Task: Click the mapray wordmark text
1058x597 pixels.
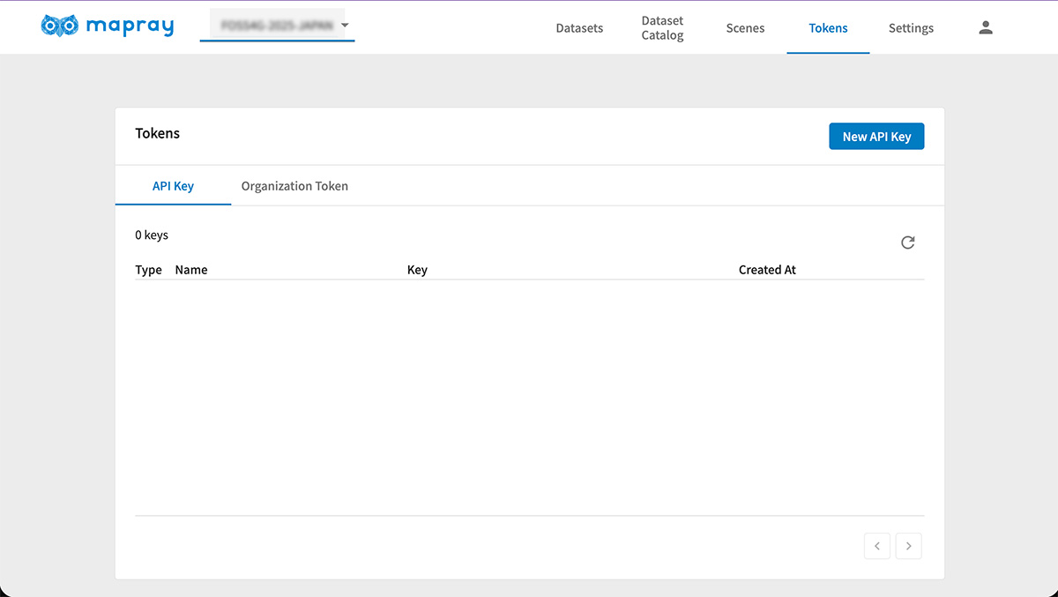Action: (130, 26)
